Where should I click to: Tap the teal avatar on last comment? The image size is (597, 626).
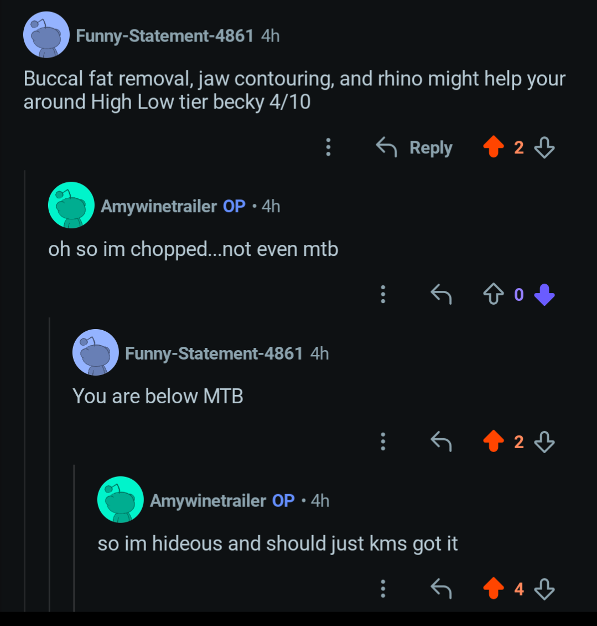coord(121,500)
